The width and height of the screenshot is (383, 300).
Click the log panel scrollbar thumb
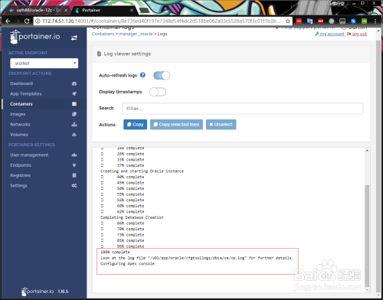click(367, 236)
